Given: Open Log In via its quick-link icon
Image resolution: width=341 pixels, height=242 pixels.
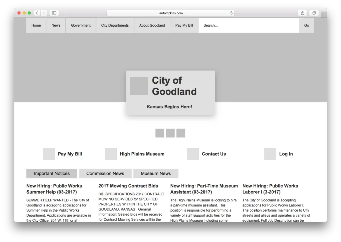Looking at the screenshot, I should pyautogui.click(x=270, y=154).
